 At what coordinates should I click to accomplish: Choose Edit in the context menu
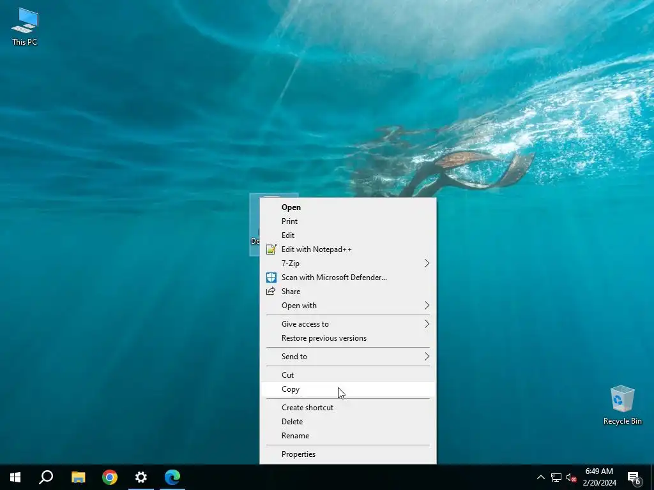(348, 235)
